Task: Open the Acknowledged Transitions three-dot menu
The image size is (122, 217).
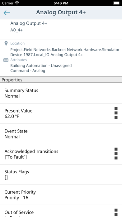Action: pos(116,154)
